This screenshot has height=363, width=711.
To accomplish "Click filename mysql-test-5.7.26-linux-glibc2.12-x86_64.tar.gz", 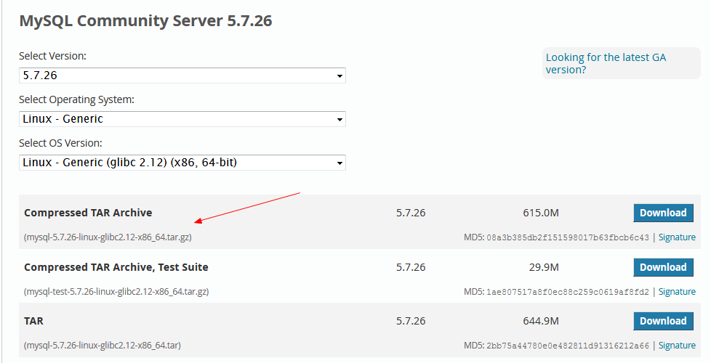I will tap(116, 291).
